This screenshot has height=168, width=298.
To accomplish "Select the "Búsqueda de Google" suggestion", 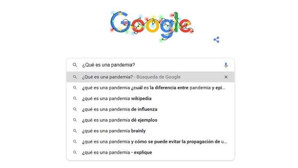I will (131, 77).
